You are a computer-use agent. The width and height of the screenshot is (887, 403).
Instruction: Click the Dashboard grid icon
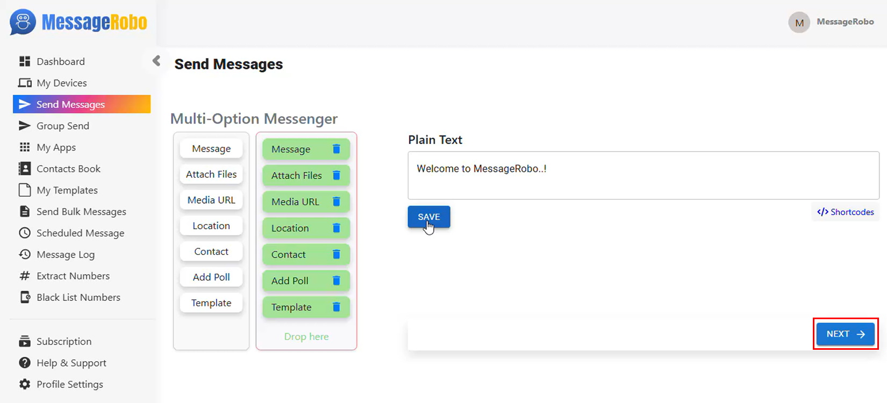coord(25,61)
